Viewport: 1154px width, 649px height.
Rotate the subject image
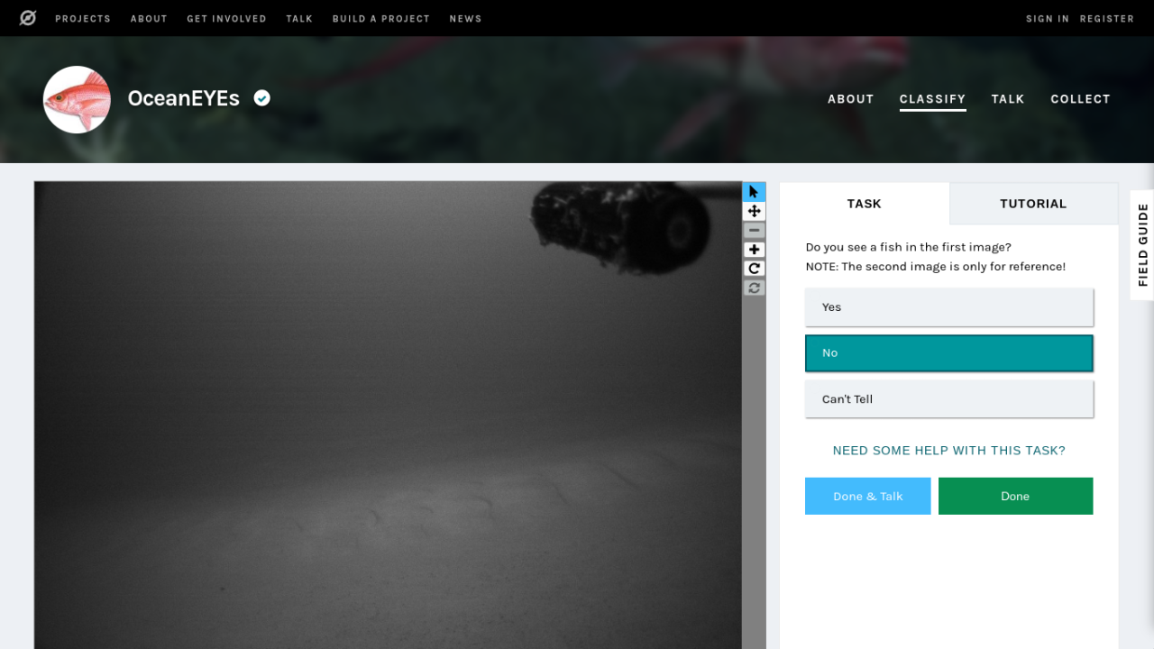pyautogui.click(x=755, y=269)
